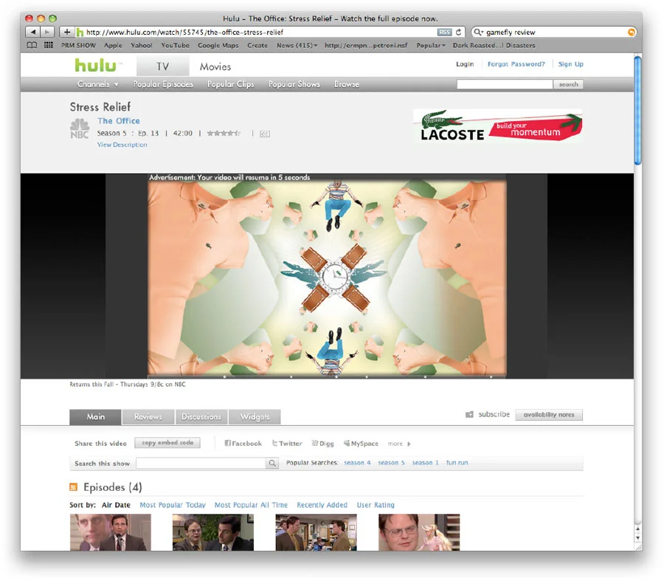Click the add bookmark plus button
The height and width of the screenshot is (581, 664).
point(66,32)
